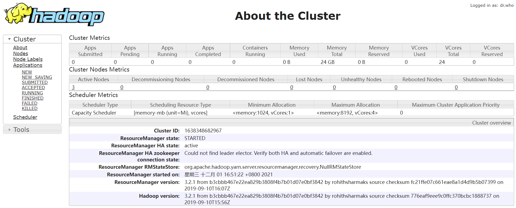Click the Lost Nodes count link
The image size is (516, 208).
coord(292,87)
